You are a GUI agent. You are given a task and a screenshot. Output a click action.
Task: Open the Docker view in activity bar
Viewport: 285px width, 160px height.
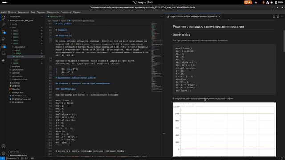click(x=4, y=60)
